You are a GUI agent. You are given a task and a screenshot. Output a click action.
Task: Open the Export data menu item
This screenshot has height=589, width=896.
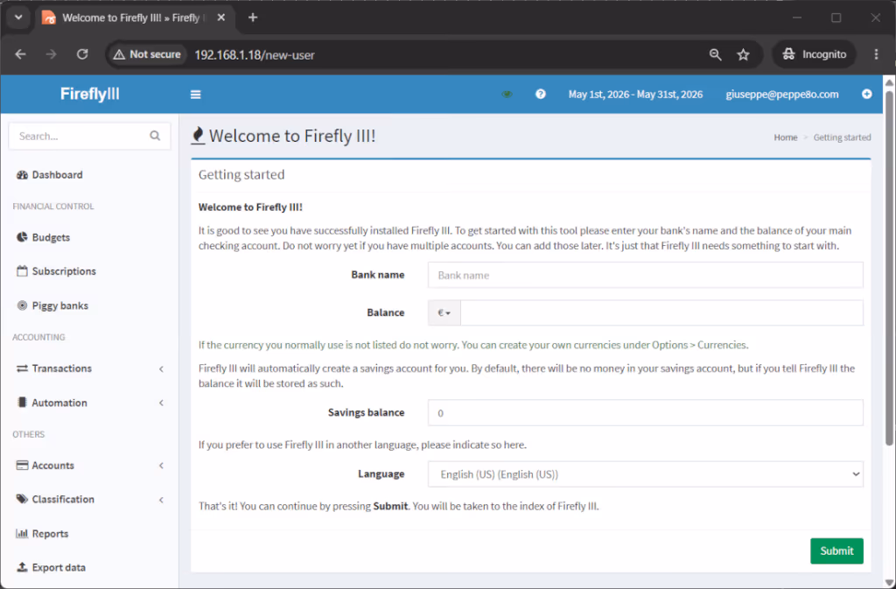point(89,567)
